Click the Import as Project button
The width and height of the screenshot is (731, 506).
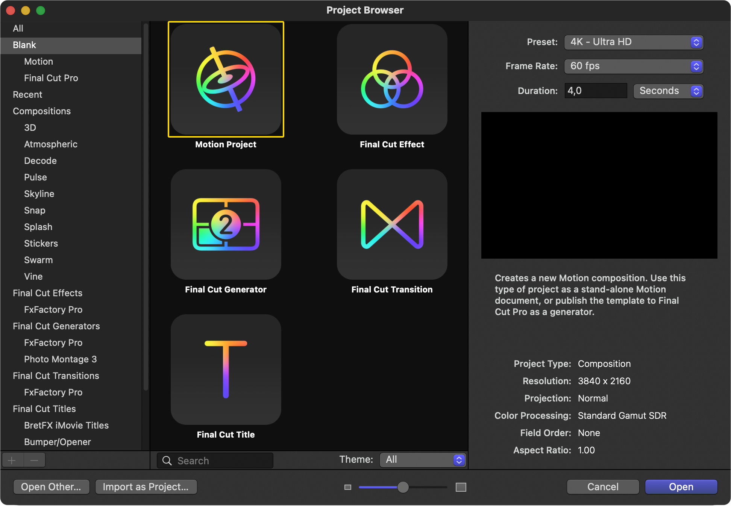[146, 486]
